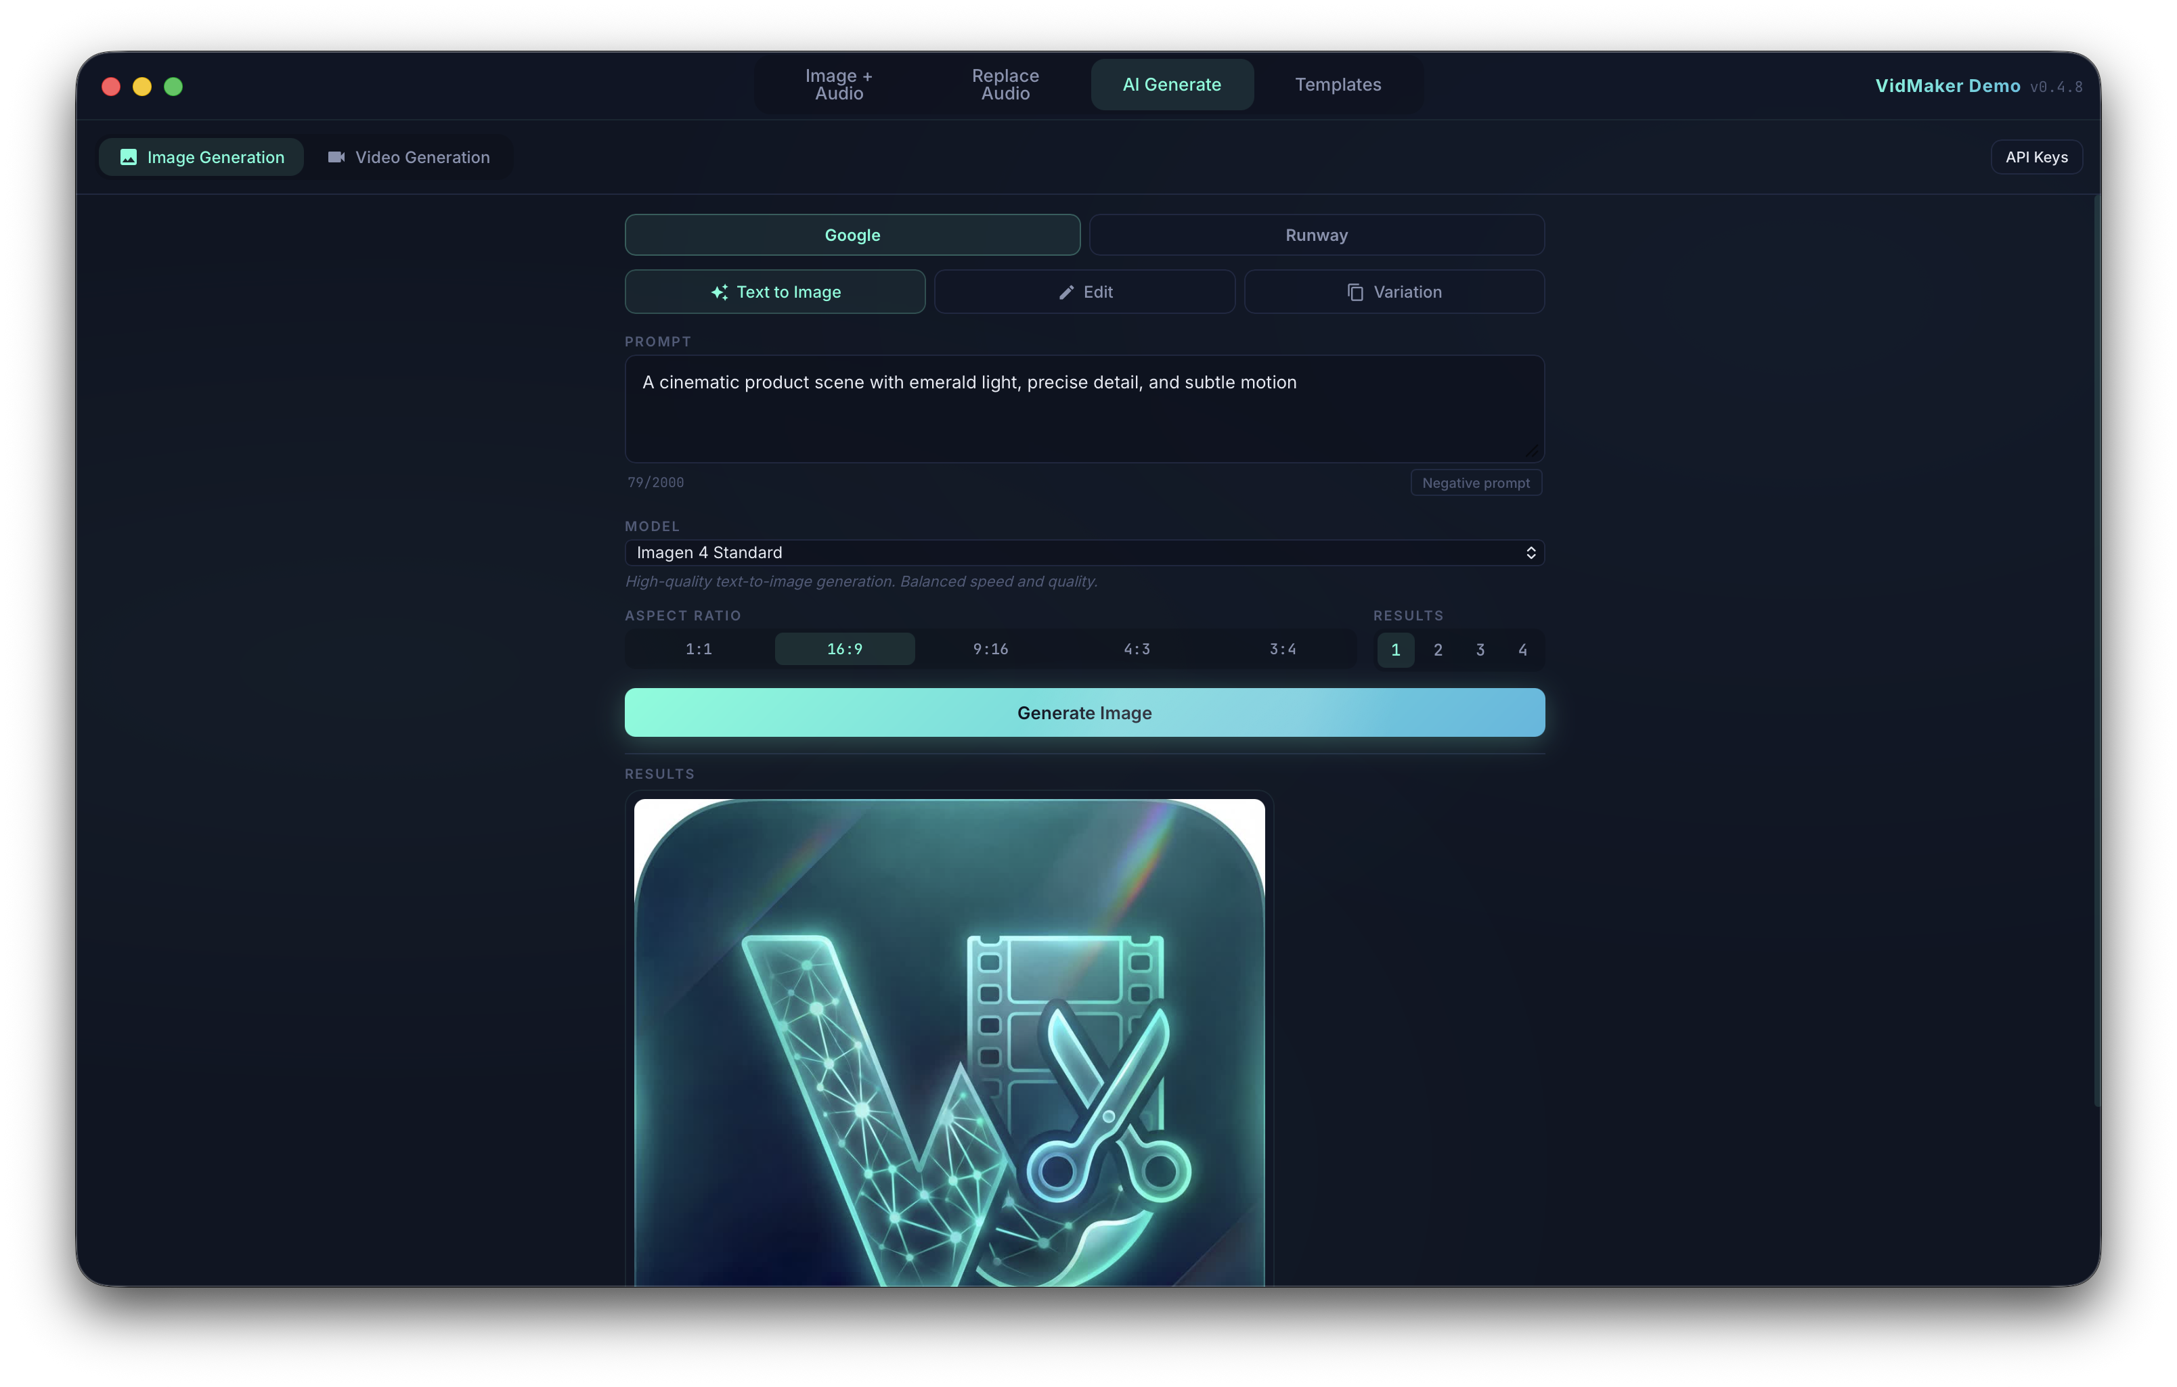Image resolution: width=2177 pixels, height=1387 pixels.
Task: Click the sparkle icon on Text to Image
Action: (x=720, y=292)
